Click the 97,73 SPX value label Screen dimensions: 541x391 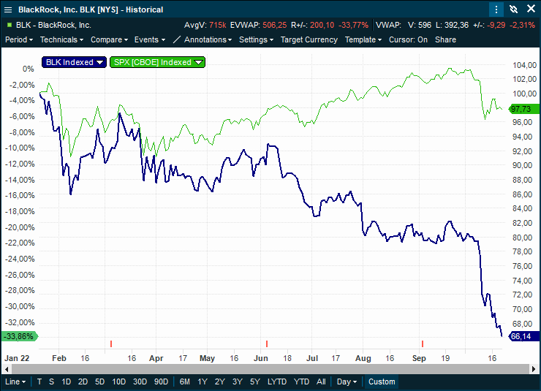[x=523, y=109]
